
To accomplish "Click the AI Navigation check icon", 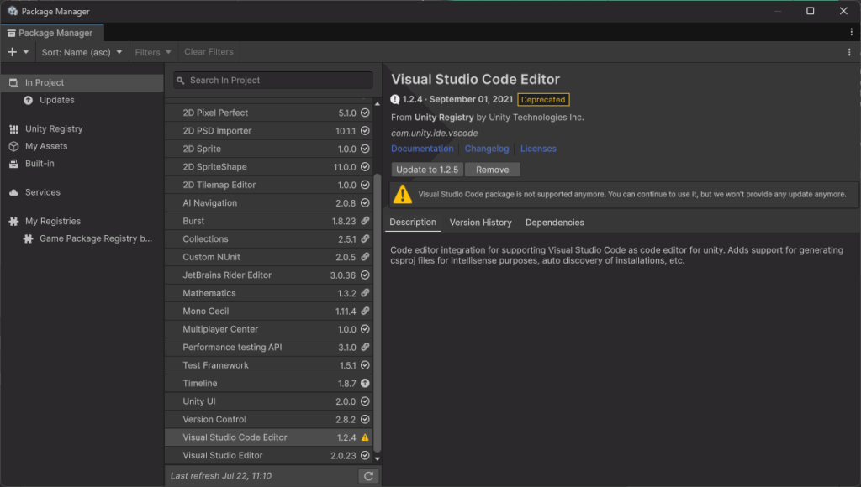I will [x=365, y=203].
